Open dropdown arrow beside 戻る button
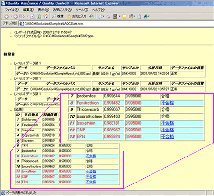 point(27,16)
